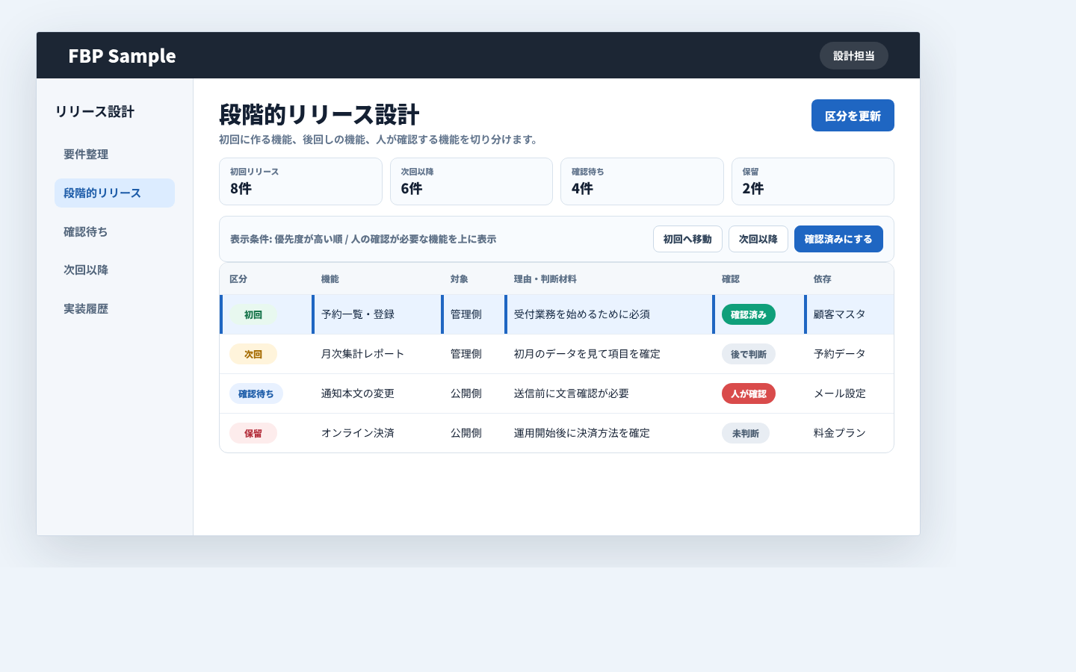1076x672 pixels.
Task: Click the 保留 badge in the table
Action: pos(253,433)
